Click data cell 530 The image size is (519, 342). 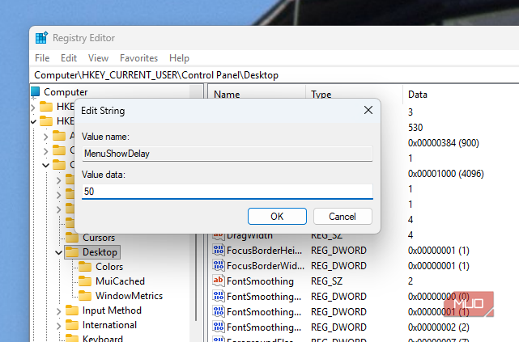[415, 128]
